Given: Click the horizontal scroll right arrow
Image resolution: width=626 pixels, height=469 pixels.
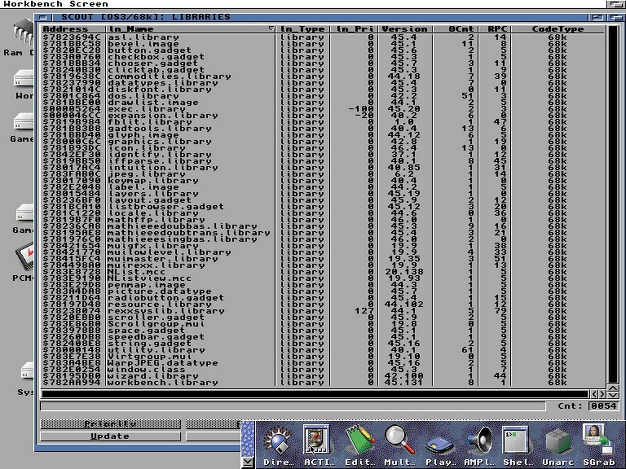Looking at the screenshot, I should (602, 395).
